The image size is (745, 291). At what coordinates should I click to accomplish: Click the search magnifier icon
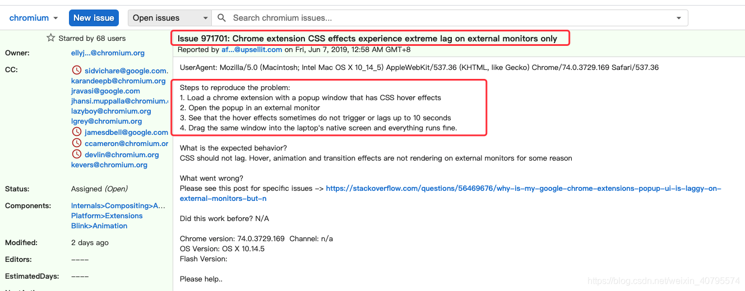[222, 18]
